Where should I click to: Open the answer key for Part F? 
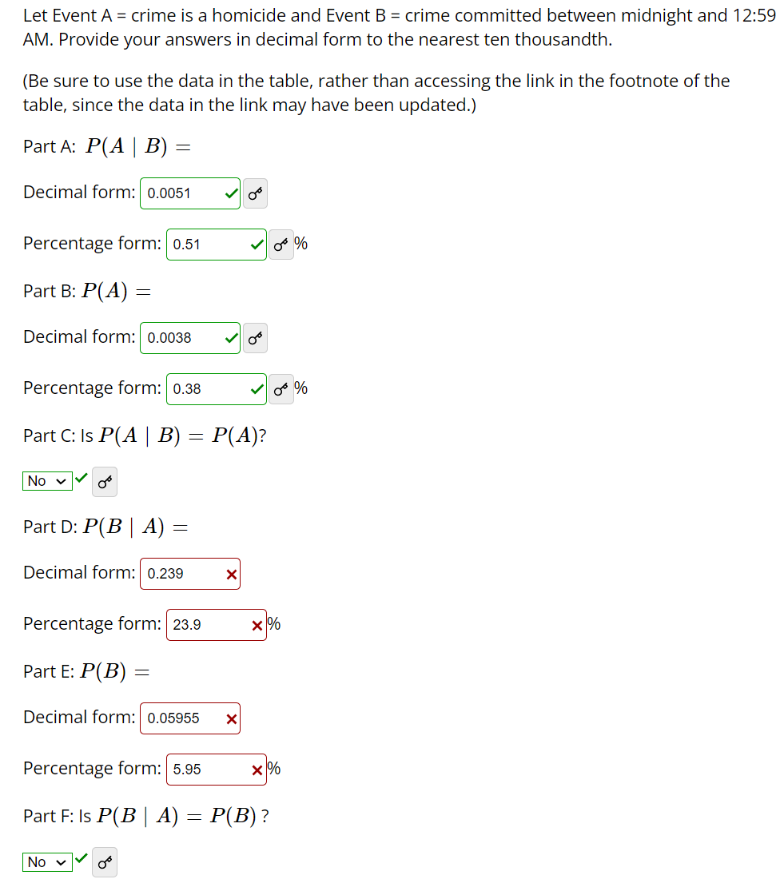click(104, 861)
